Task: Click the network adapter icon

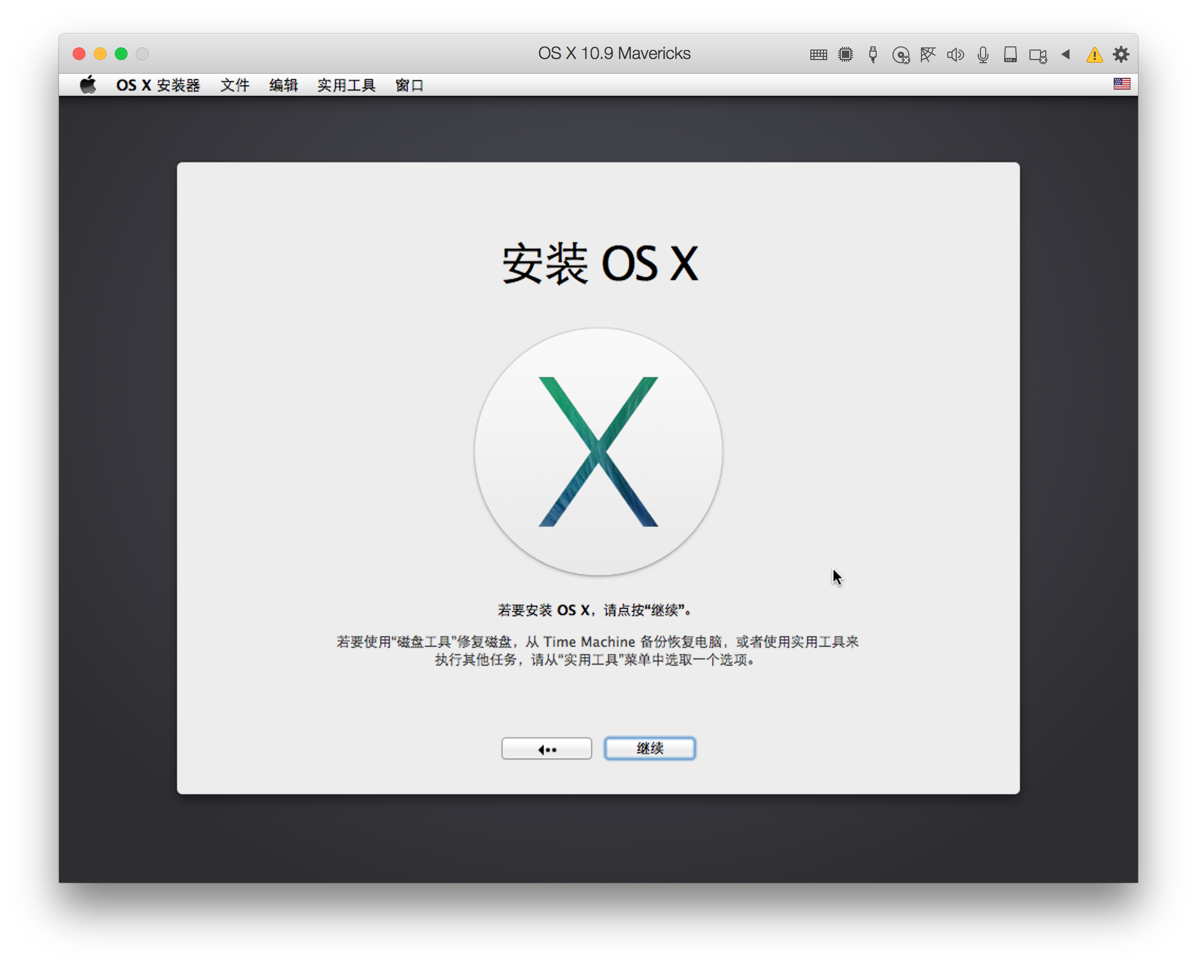Action: (x=928, y=54)
